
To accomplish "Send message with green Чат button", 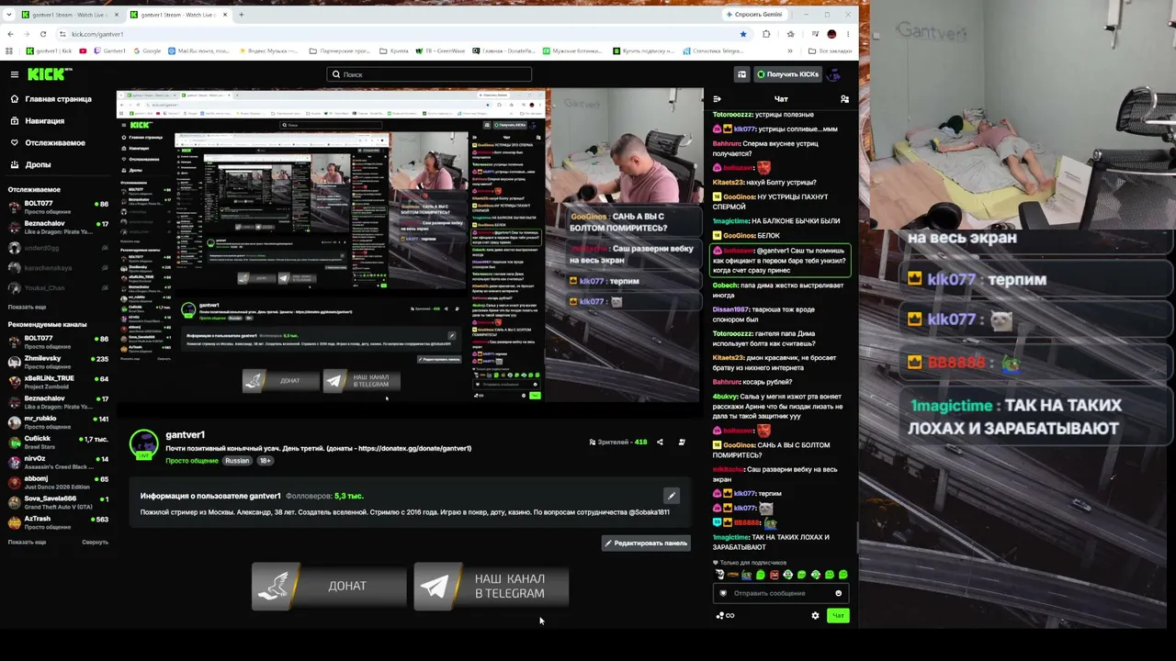I will [x=837, y=615].
